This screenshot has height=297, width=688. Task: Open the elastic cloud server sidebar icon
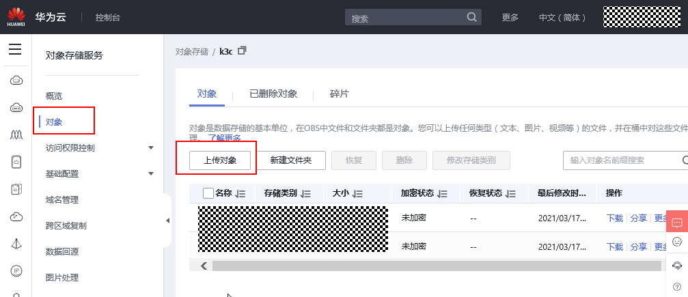click(x=16, y=81)
